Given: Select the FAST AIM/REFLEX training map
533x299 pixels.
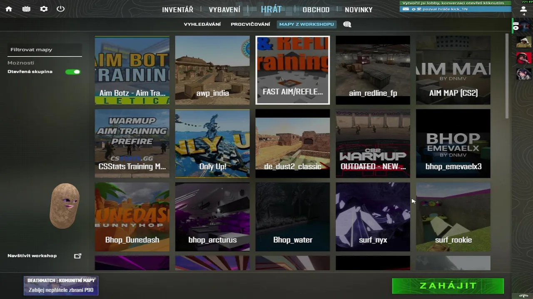Looking at the screenshot, I should tap(293, 70).
